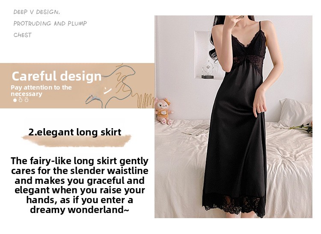Image resolution: width=321 pixels, height=234 pixels.
Task: Select the third hollow pagination dot
Action: pos(27,100)
